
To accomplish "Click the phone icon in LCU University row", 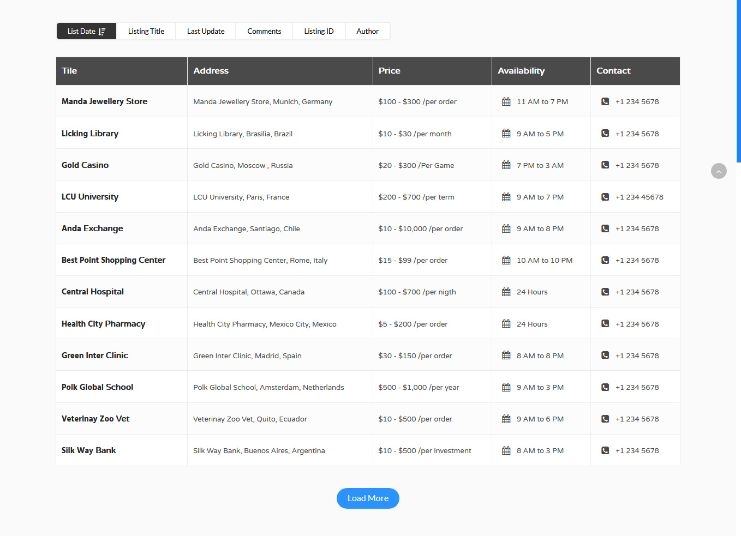I will [605, 197].
